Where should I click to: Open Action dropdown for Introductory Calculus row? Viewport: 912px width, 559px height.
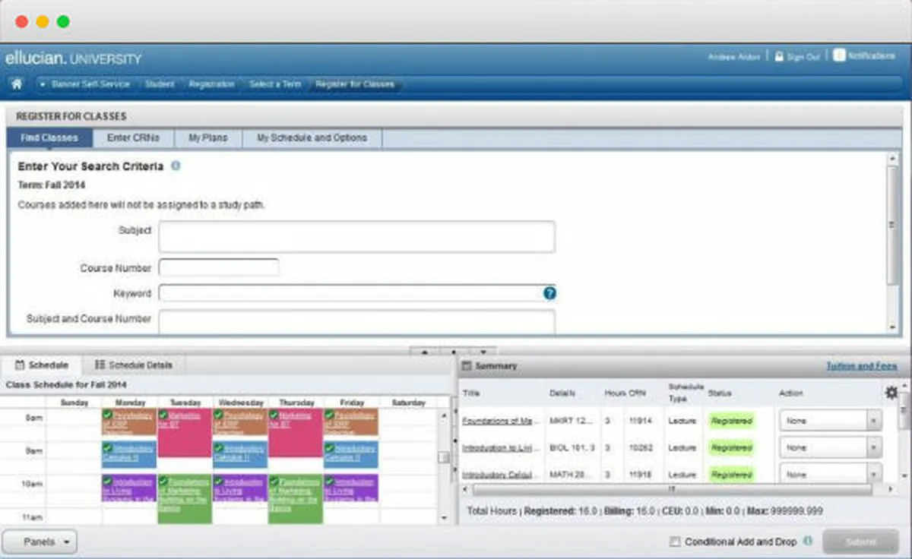[x=831, y=473]
